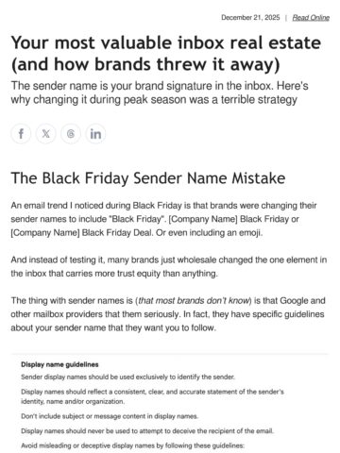The width and height of the screenshot is (340, 453).
Task: Click 'Don't include subject or message content' line
Action: click(x=110, y=416)
